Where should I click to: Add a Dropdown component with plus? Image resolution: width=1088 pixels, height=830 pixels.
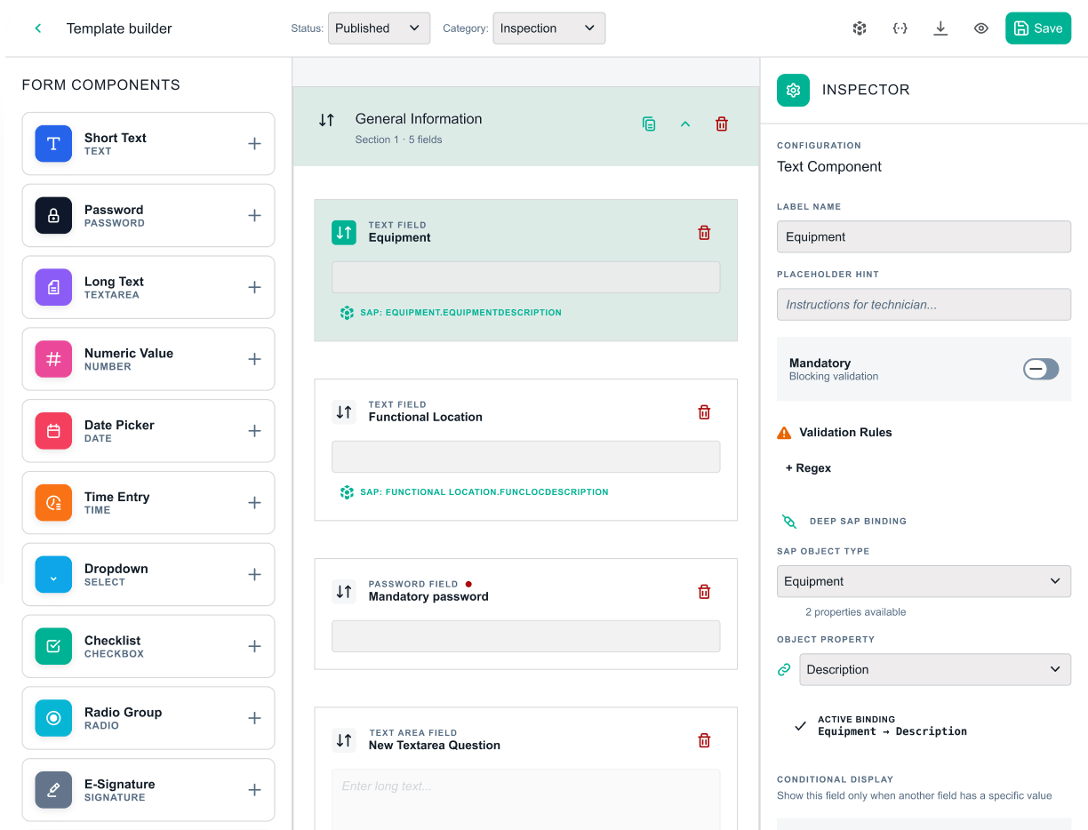[x=254, y=575]
